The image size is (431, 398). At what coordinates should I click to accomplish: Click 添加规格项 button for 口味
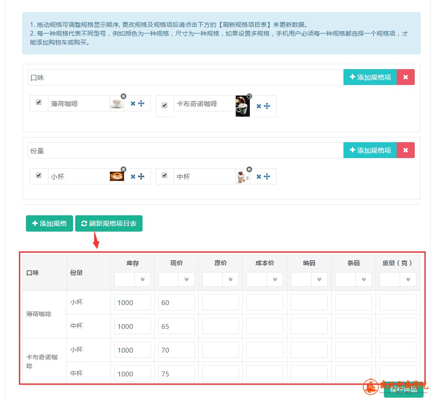pyautogui.click(x=370, y=77)
